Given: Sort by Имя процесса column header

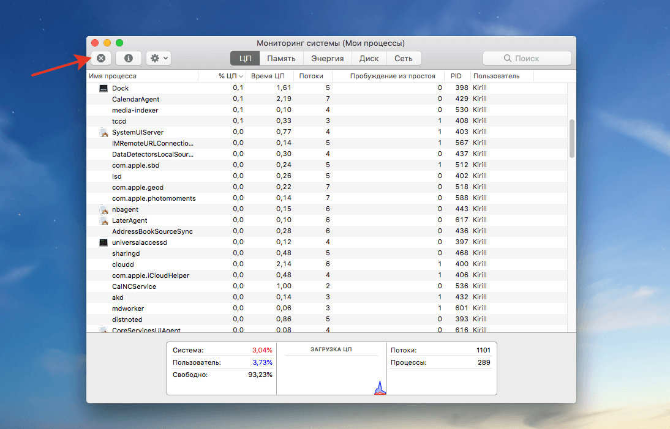Looking at the screenshot, I should (113, 76).
